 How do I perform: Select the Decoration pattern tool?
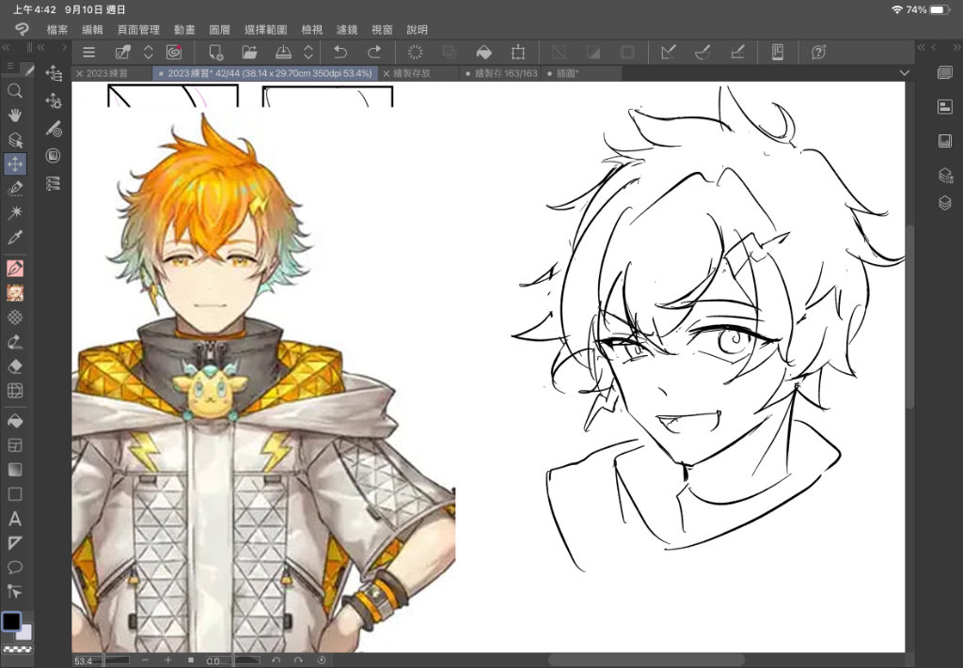(x=15, y=318)
